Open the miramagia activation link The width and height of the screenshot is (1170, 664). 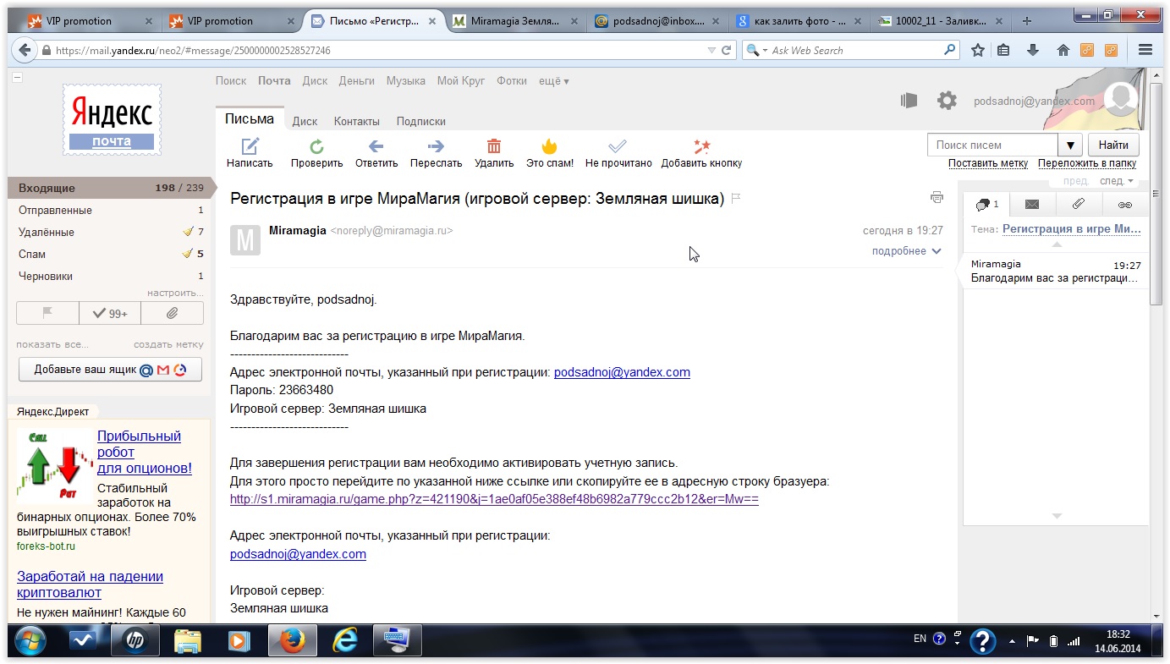pyautogui.click(x=494, y=499)
